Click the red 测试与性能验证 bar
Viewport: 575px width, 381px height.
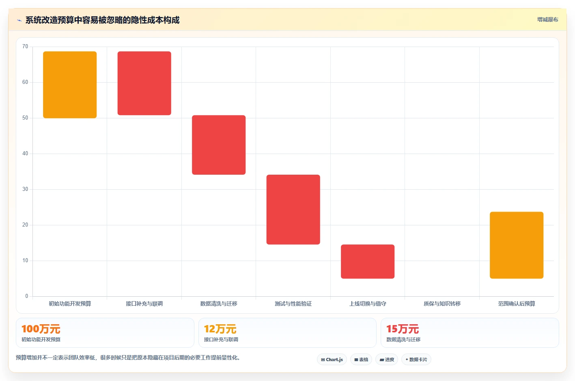pyautogui.click(x=293, y=210)
